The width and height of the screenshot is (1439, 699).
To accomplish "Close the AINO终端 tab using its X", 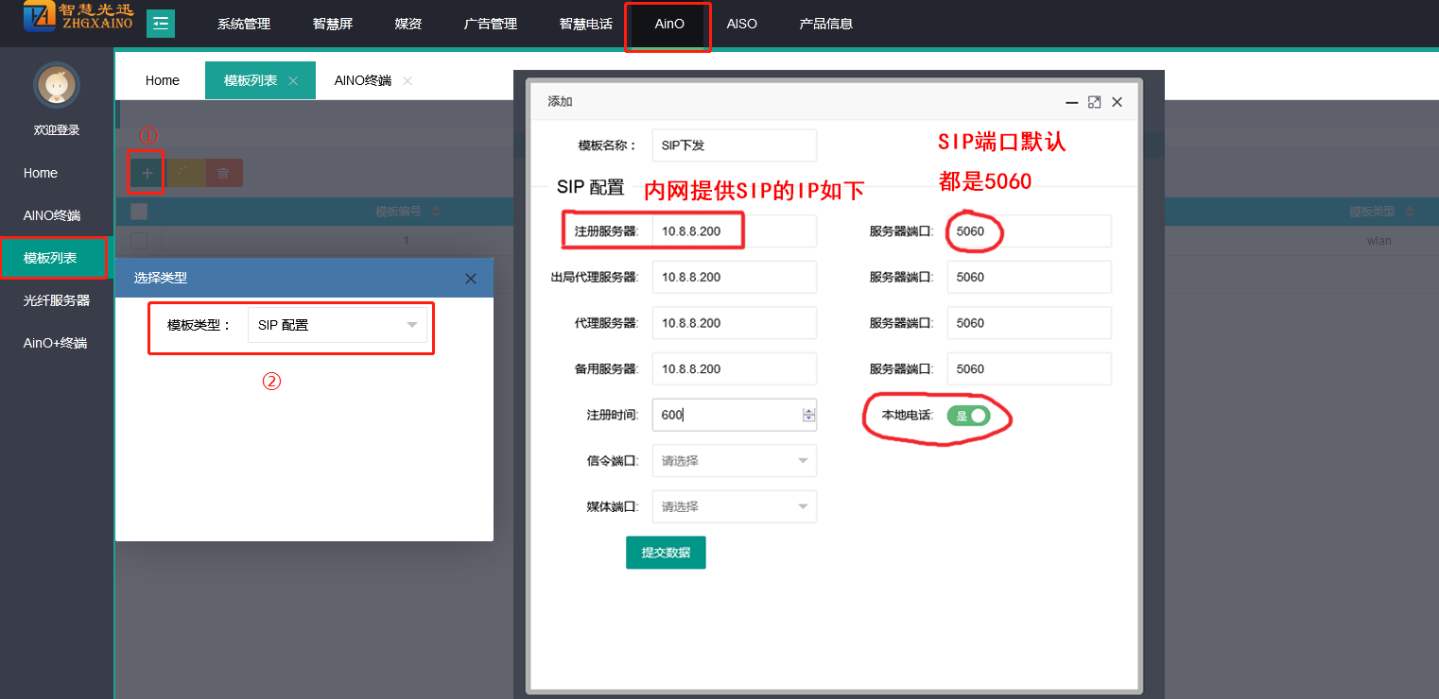I will (407, 81).
